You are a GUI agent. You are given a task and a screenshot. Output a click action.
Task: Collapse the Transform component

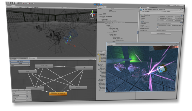point(140,15)
